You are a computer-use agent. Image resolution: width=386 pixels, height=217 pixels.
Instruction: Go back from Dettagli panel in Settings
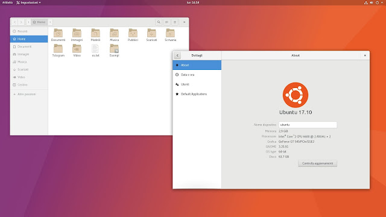(x=177, y=55)
